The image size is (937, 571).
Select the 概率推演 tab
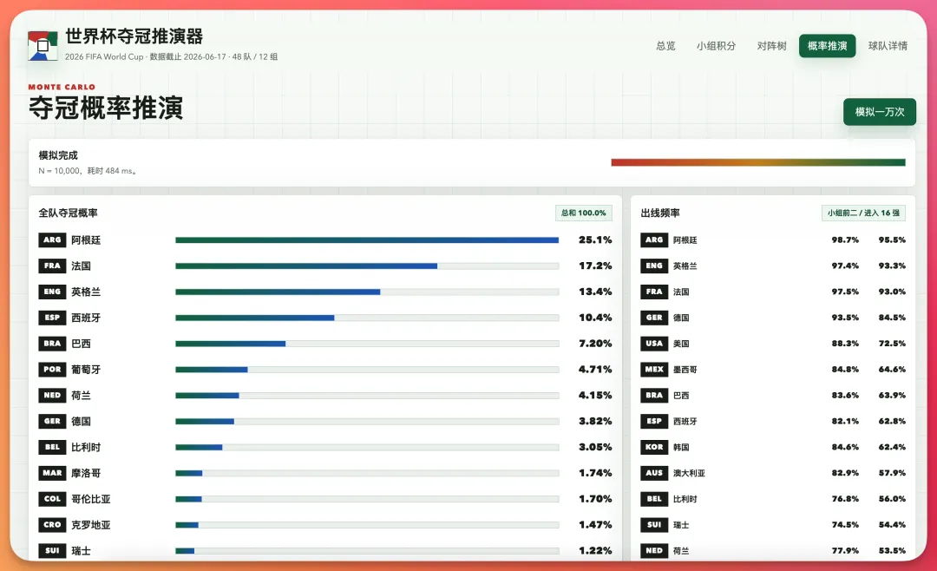(x=827, y=46)
